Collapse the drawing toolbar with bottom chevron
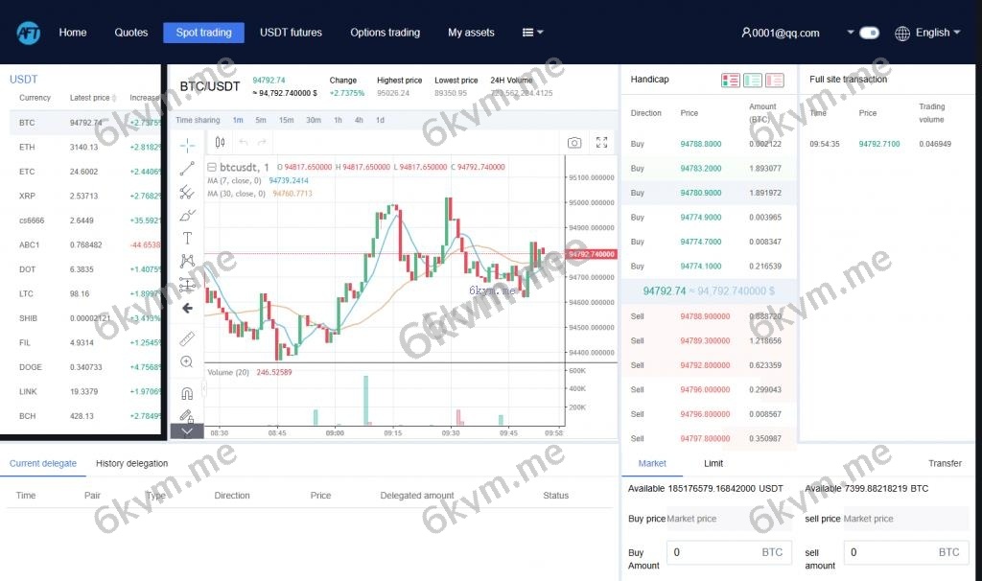 (x=187, y=431)
